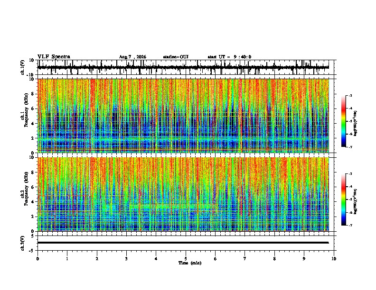Click the time axis tick label "4"
The height and width of the screenshot is (290, 376).
[x=156, y=259]
